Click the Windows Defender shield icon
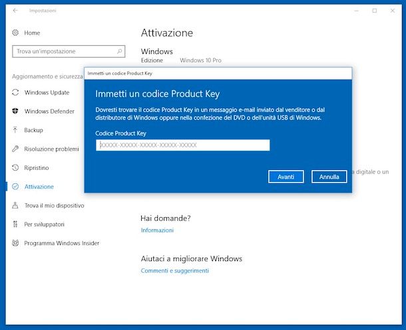This screenshot has width=406, height=330. [15, 112]
